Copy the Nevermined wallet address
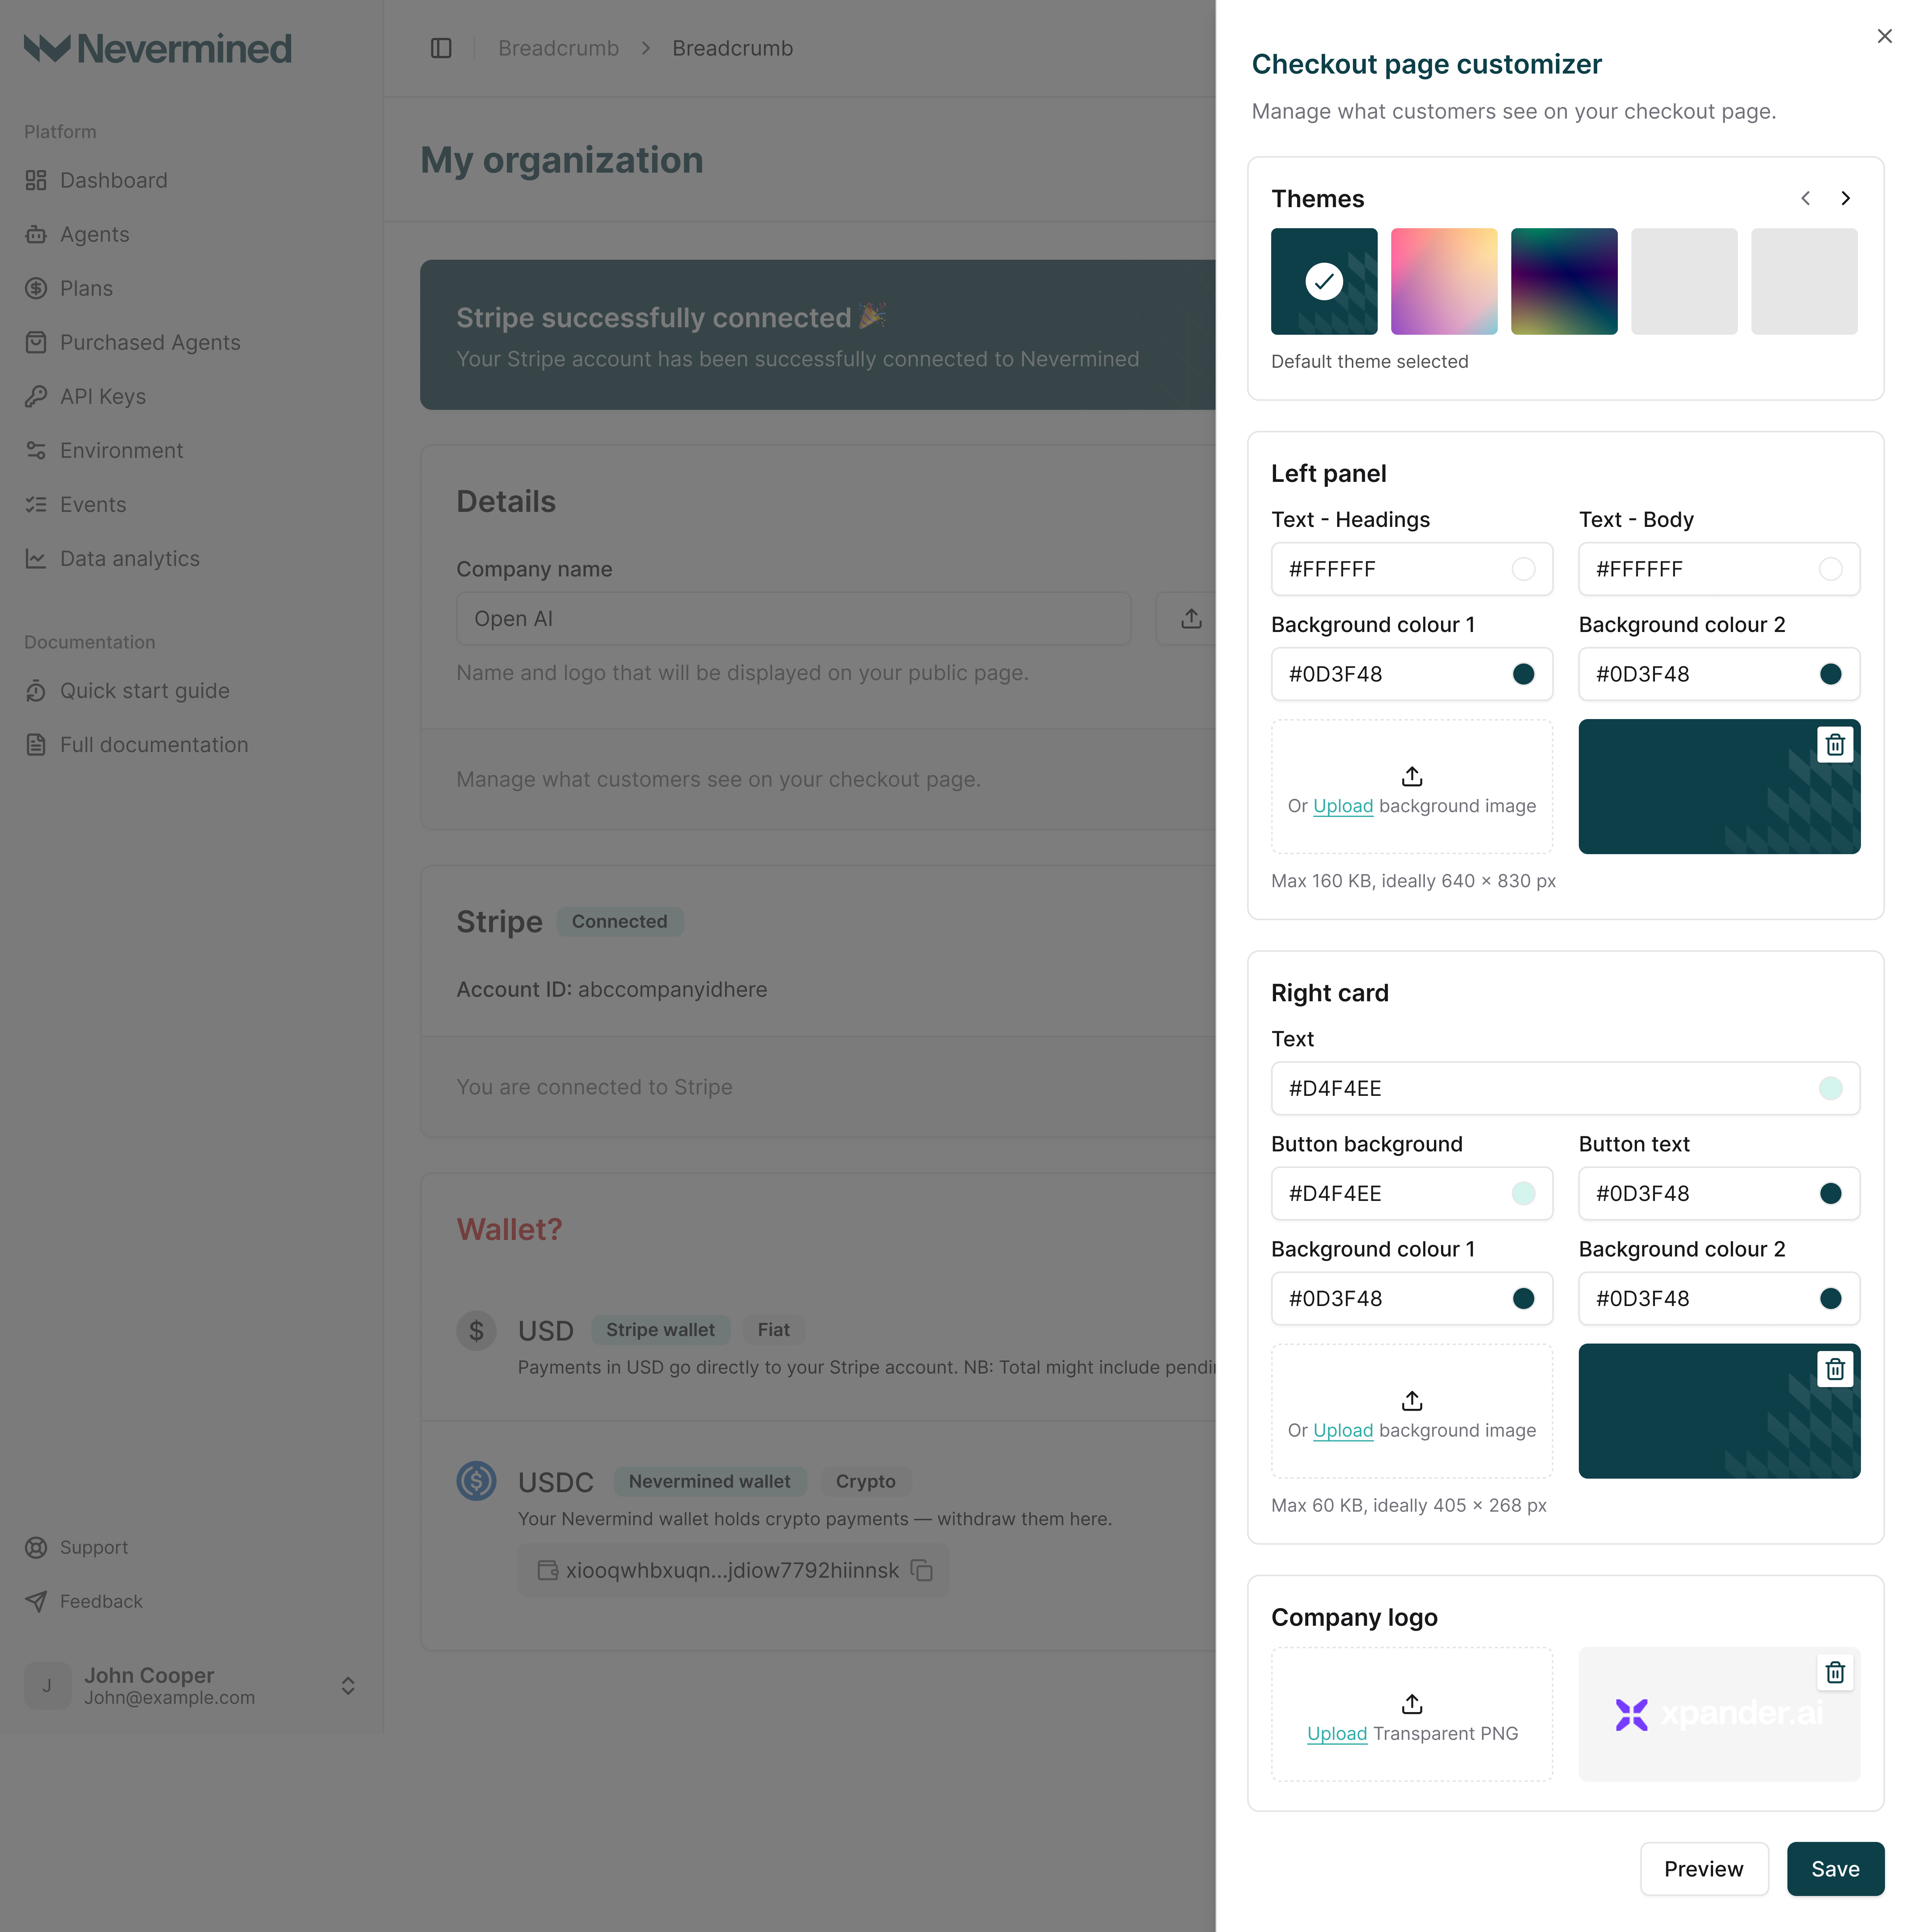1921x1932 pixels. pyautogui.click(x=921, y=1570)
